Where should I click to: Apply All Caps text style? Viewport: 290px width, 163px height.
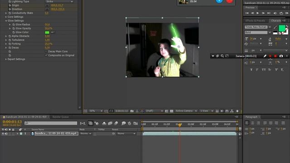click(264, 70)
